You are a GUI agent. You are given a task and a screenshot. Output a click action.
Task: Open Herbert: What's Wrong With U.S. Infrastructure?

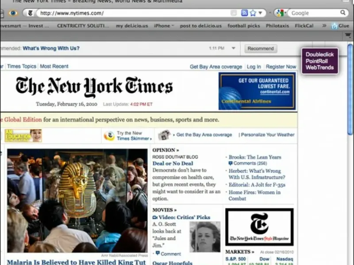[x=257, y=174]
